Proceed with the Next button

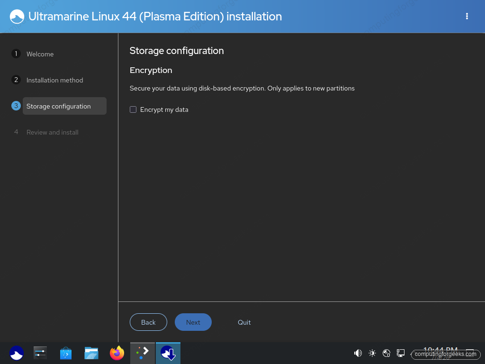[193, 322]
